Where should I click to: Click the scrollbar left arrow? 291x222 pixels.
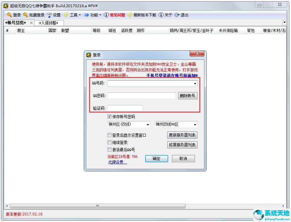pos(7,206)
